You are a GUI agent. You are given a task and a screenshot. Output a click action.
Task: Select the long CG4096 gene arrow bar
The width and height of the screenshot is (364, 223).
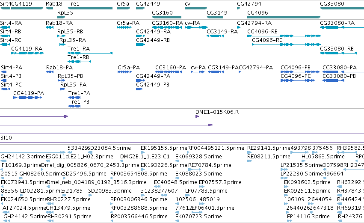point(284,17)
